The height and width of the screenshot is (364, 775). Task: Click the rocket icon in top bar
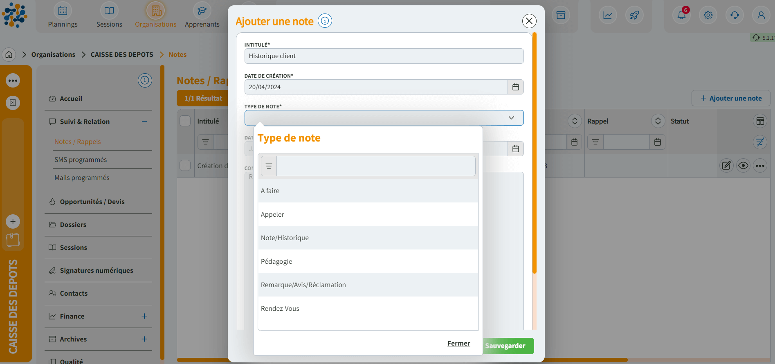(634, 16)
